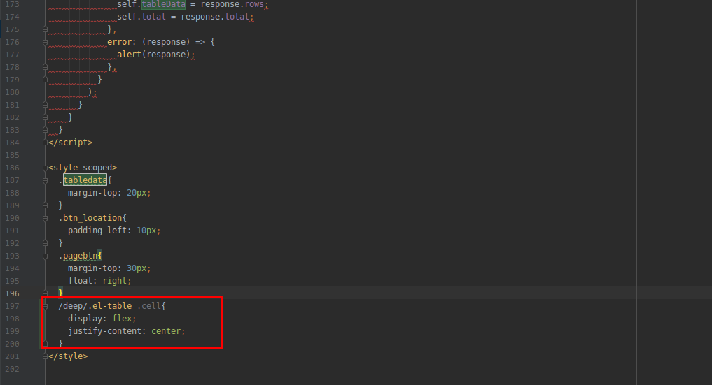Click the closing </script> tag
This screenshot has width=712, height=385.
pyautogui.click(x=71, y=143)
